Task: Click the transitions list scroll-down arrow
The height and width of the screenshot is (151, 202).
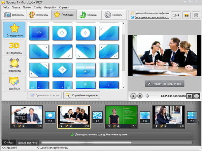Action: tap(124, 87)
